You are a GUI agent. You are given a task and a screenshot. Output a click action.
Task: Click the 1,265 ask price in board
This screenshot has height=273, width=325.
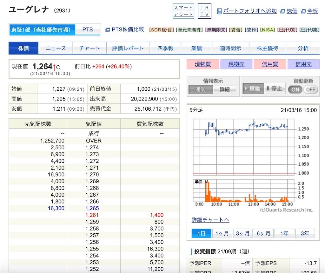[x=92, y=208]
